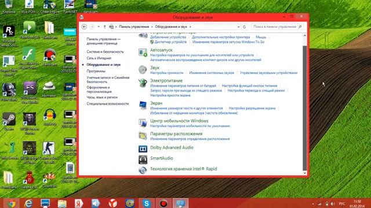Open the Paint.NET desktop shortcut
The width and height of the screenshot is (371, 208).
[70, 6]
